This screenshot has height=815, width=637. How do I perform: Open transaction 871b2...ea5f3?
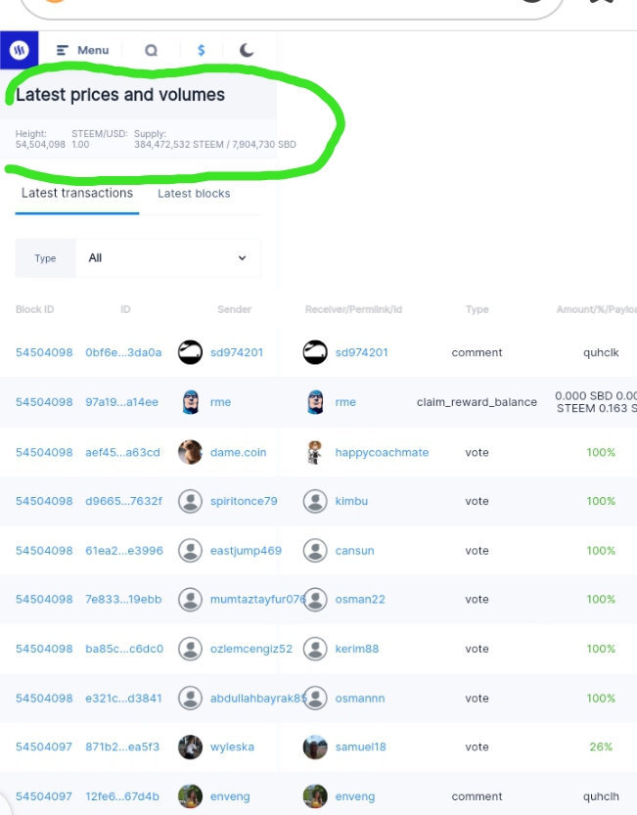[122, 747]
